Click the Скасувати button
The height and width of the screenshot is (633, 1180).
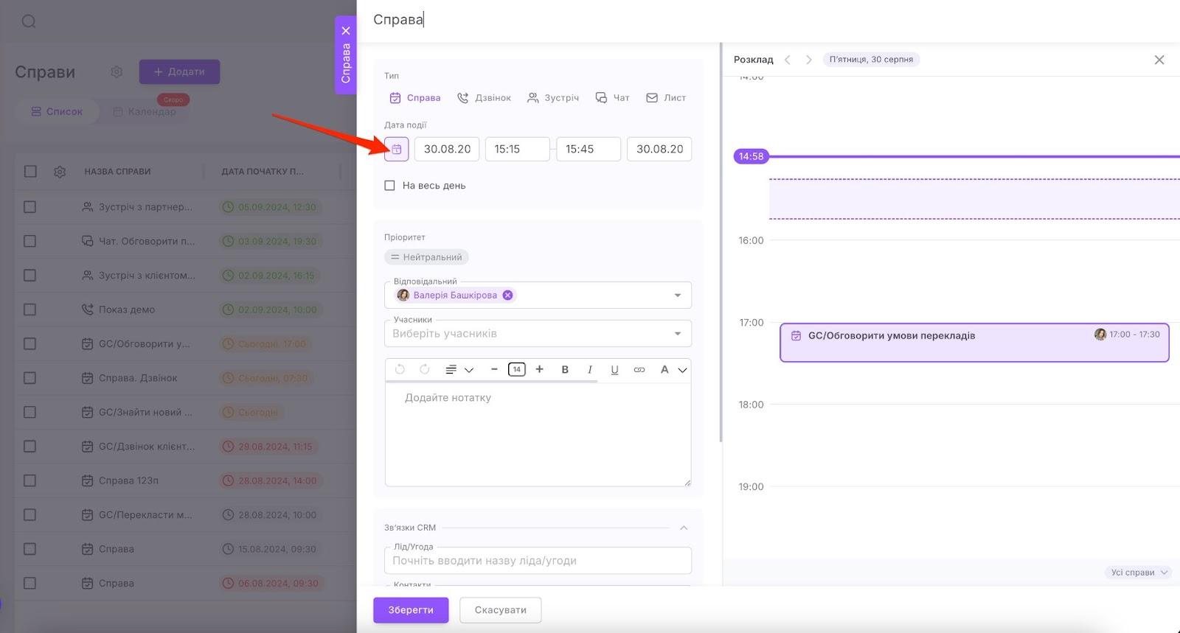(x=501, y=610)
